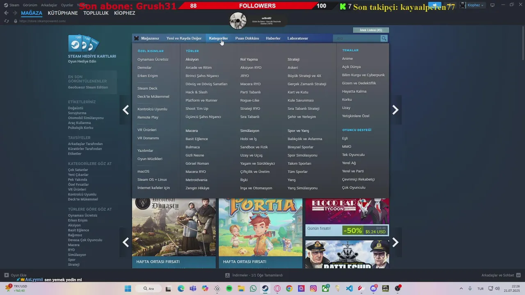This screenshot has width=525, height=295.
Task: Open the Opera browser from the taskbar
Action: (x=277, y=288)
